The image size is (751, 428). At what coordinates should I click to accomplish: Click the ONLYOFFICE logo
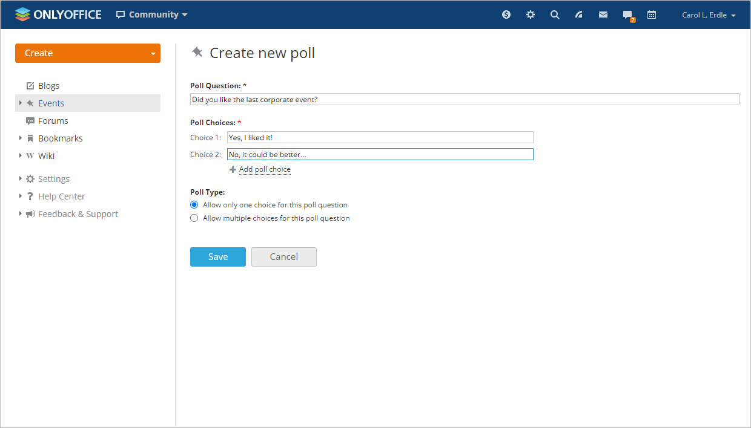pyautogui.click(x=58, y=14)
